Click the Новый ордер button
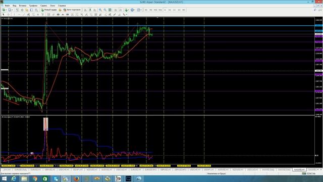Screen dimensions: 323x182 point(49,10)
